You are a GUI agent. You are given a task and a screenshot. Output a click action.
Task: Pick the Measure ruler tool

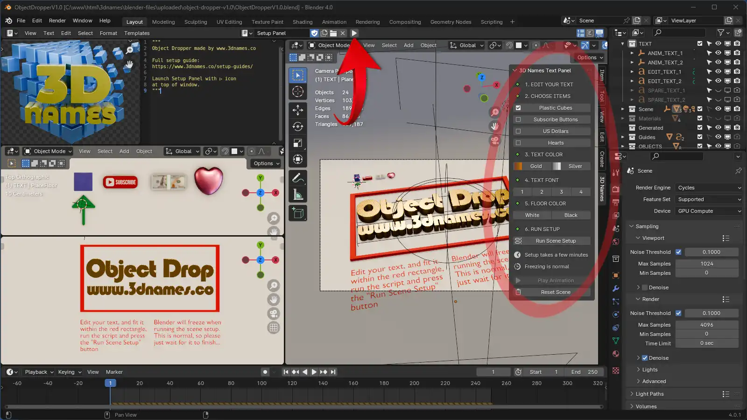[298, 195]
